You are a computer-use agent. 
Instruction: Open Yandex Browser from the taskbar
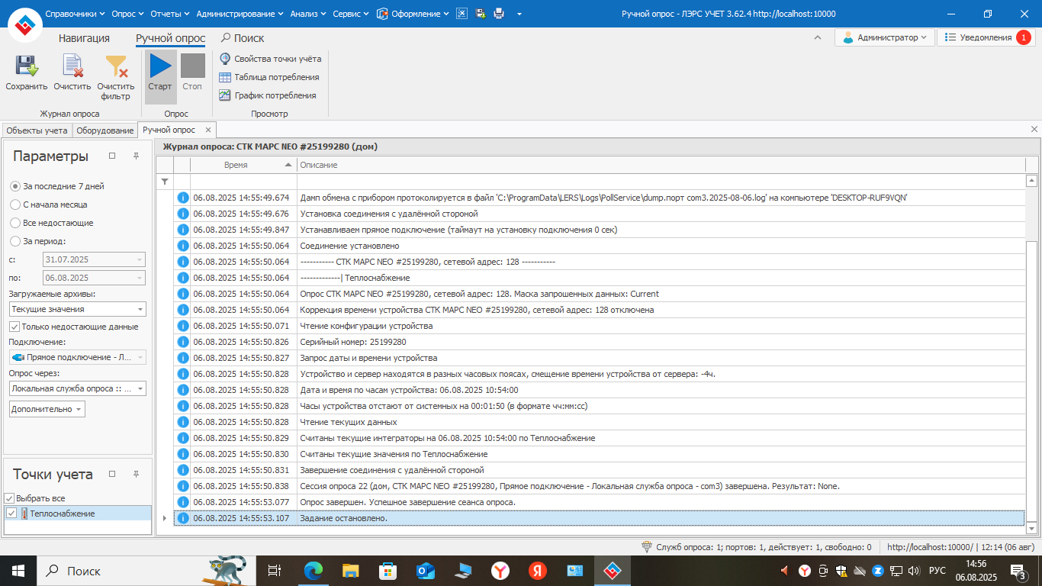(500, 570)
